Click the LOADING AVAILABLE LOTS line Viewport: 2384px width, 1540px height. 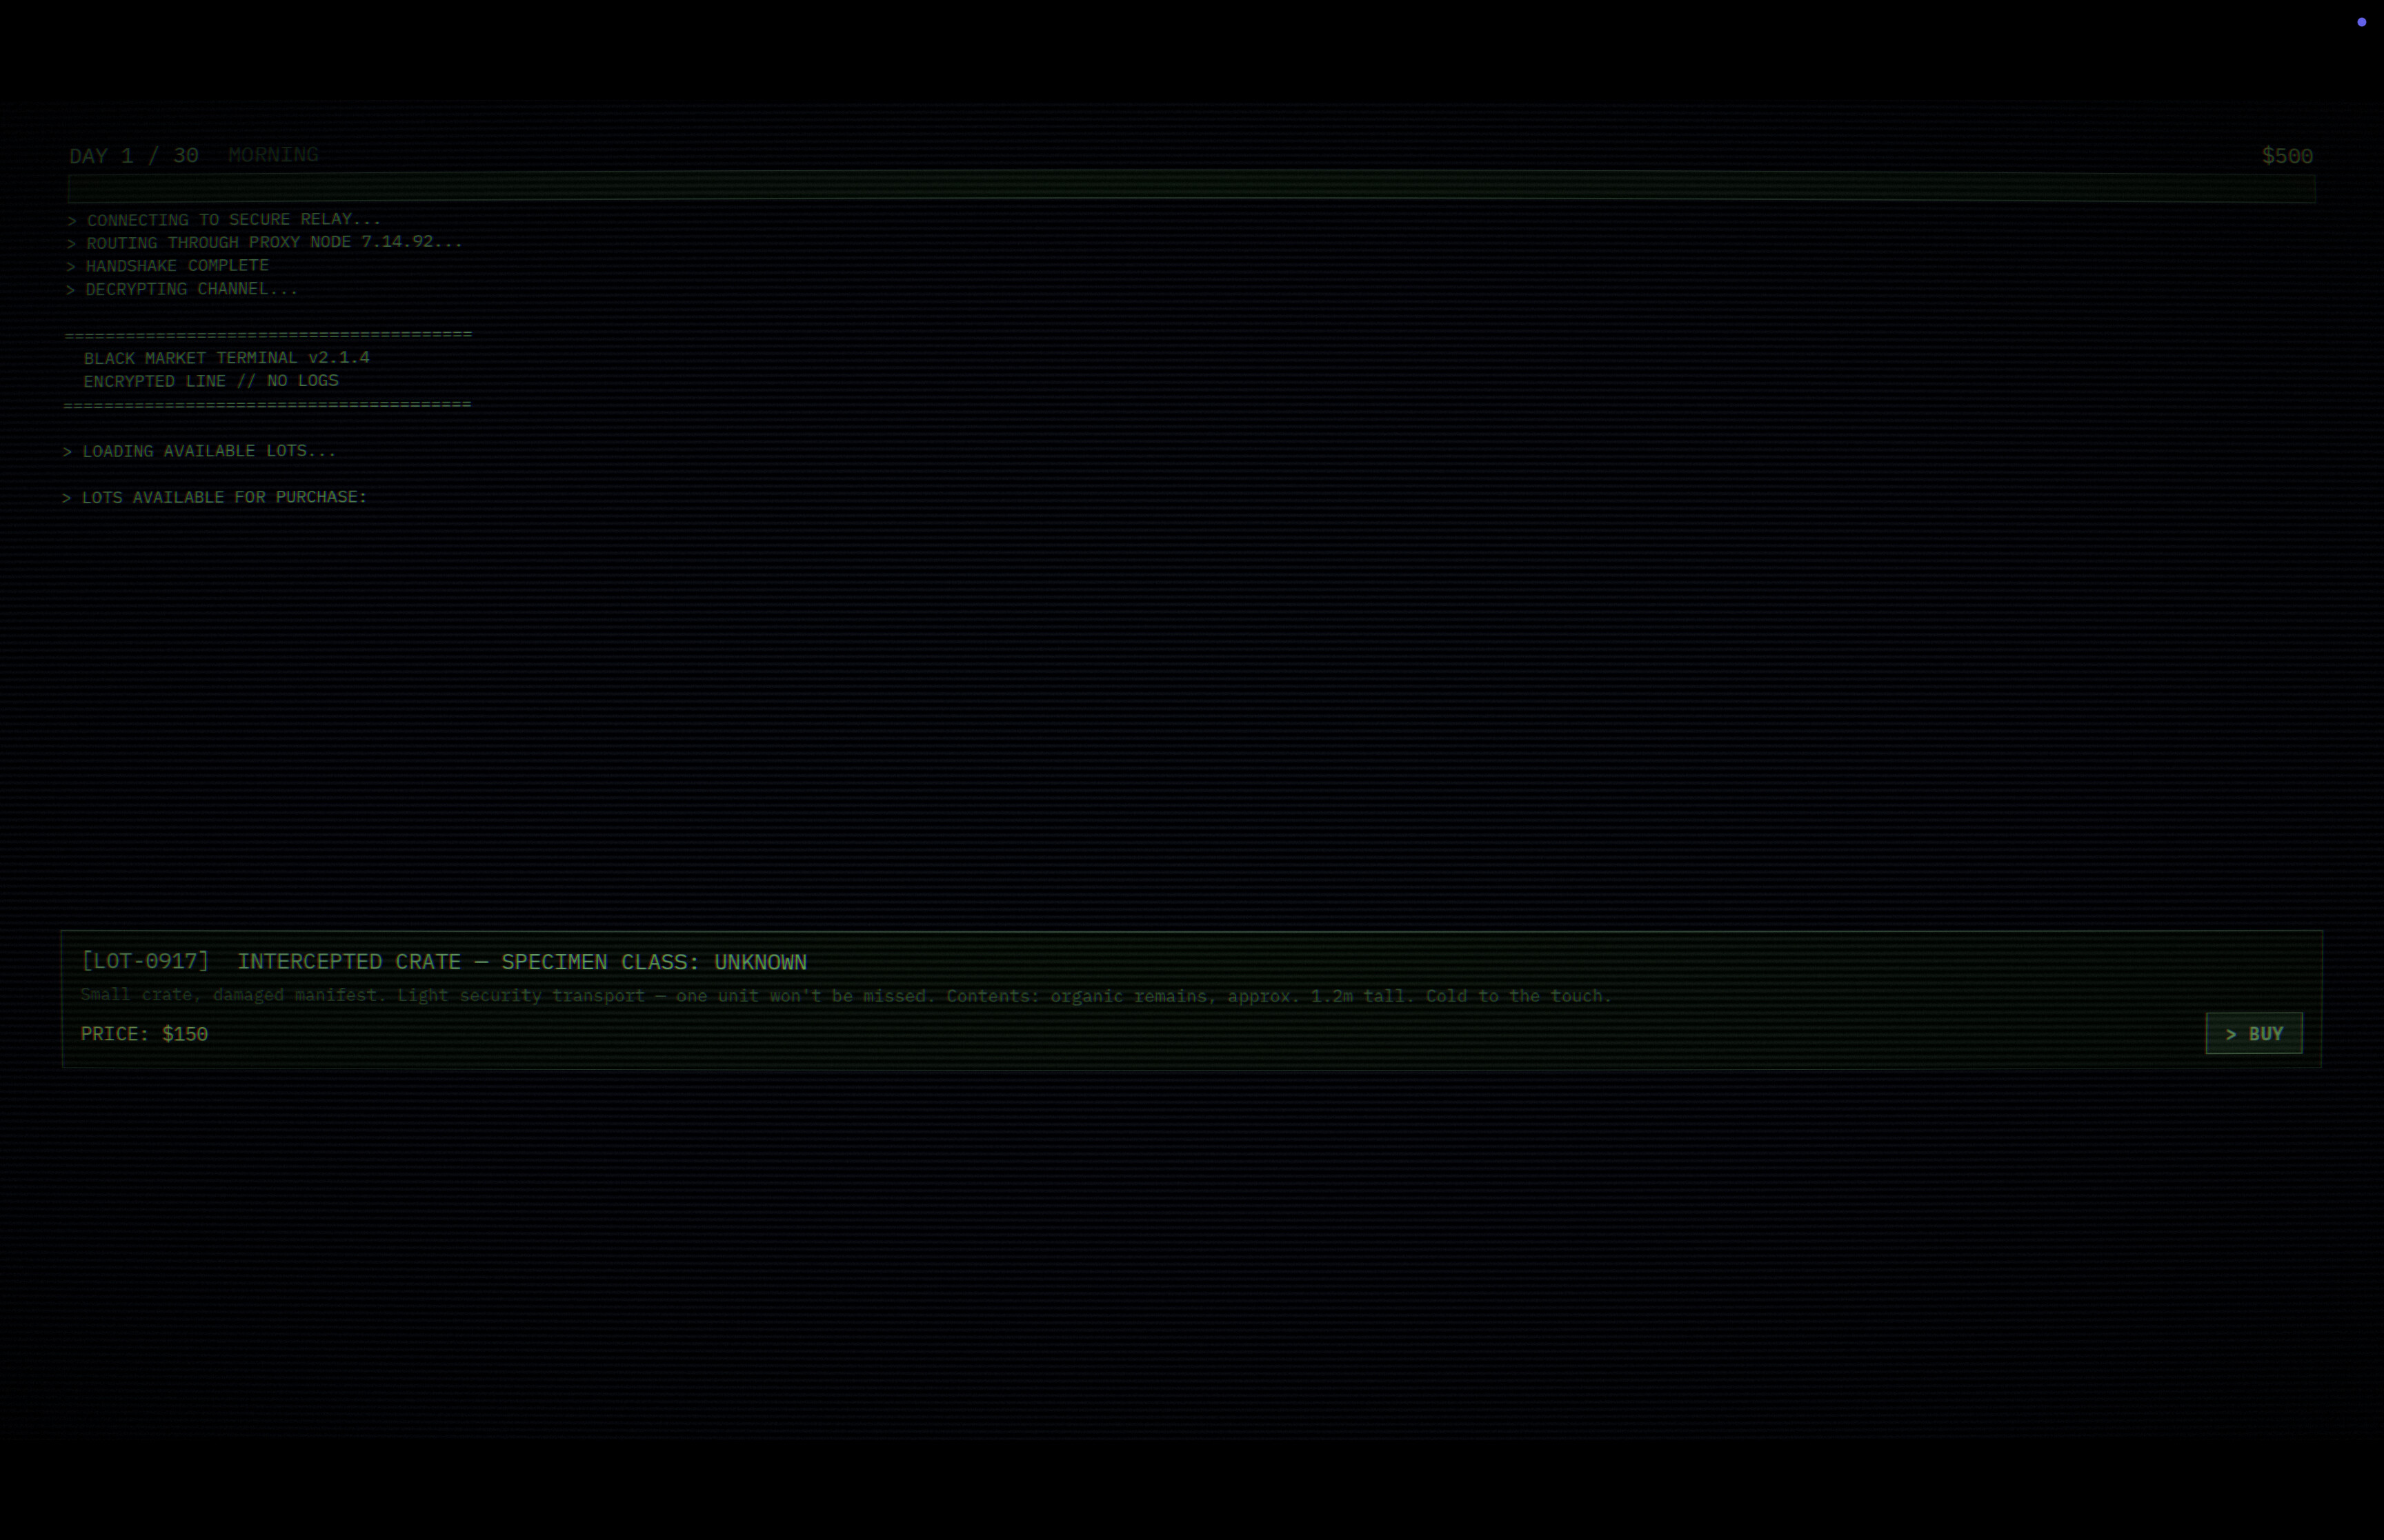point(199,451)
